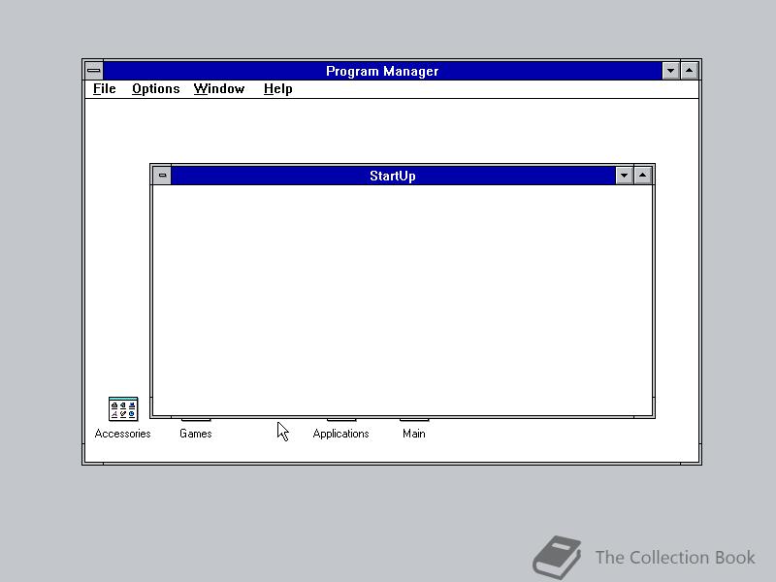
Task: Open StartUp window control menu box
Action: point(162,176)
